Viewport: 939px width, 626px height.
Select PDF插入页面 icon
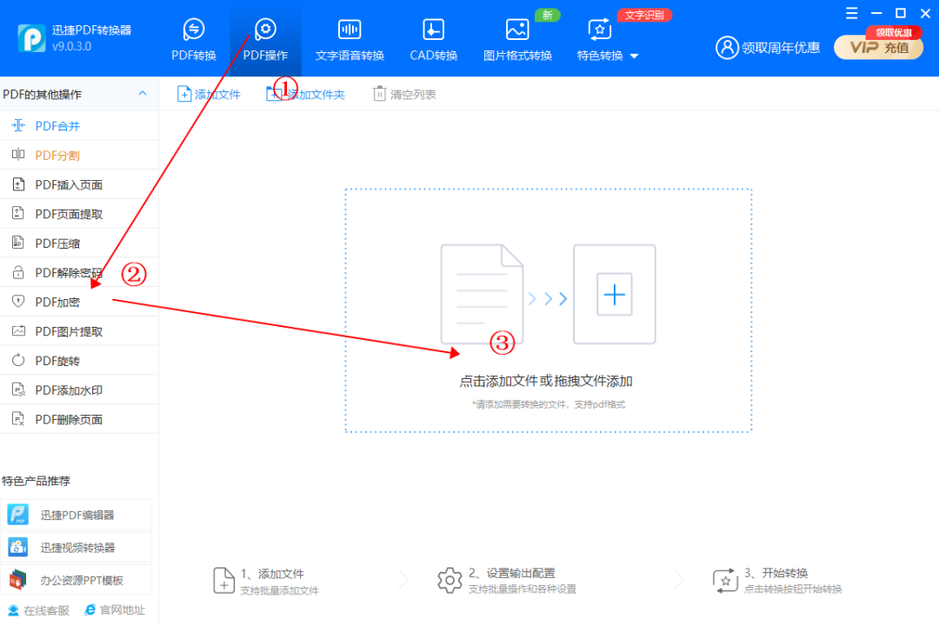coord(18,184)
